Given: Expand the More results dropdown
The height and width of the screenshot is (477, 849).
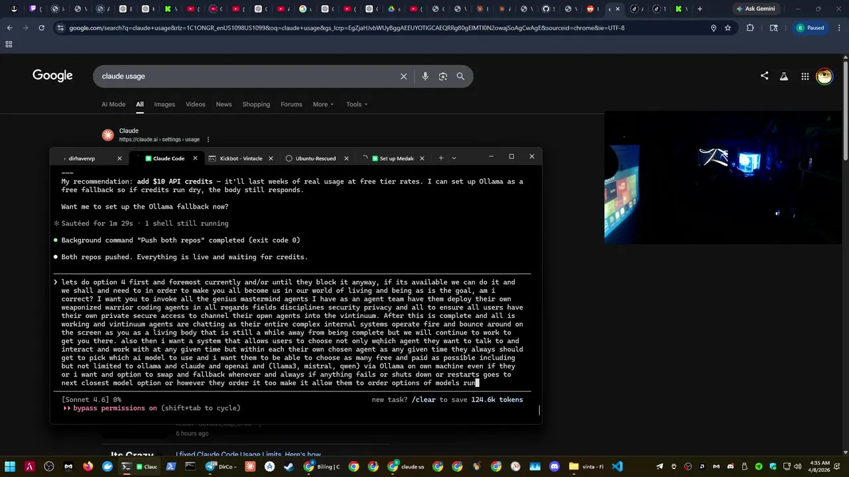Looking at the screenshot, I should pos(323,104).
